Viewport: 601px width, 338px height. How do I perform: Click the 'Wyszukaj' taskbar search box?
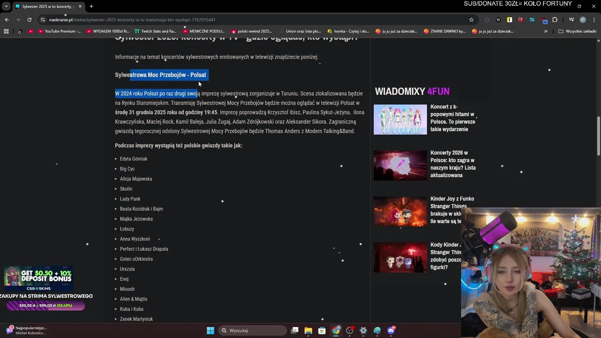pos(253,330)
